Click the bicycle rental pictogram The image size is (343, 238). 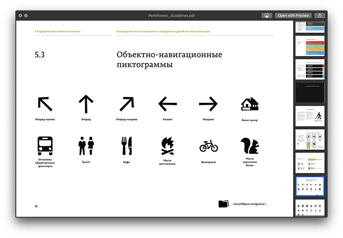coord(208,146)
